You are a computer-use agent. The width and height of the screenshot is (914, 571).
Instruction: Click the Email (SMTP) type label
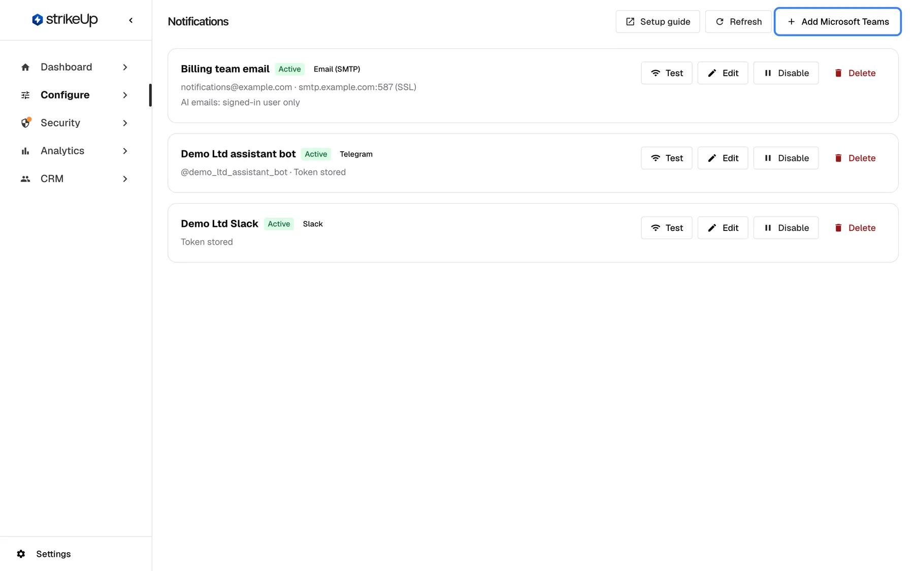337,69
